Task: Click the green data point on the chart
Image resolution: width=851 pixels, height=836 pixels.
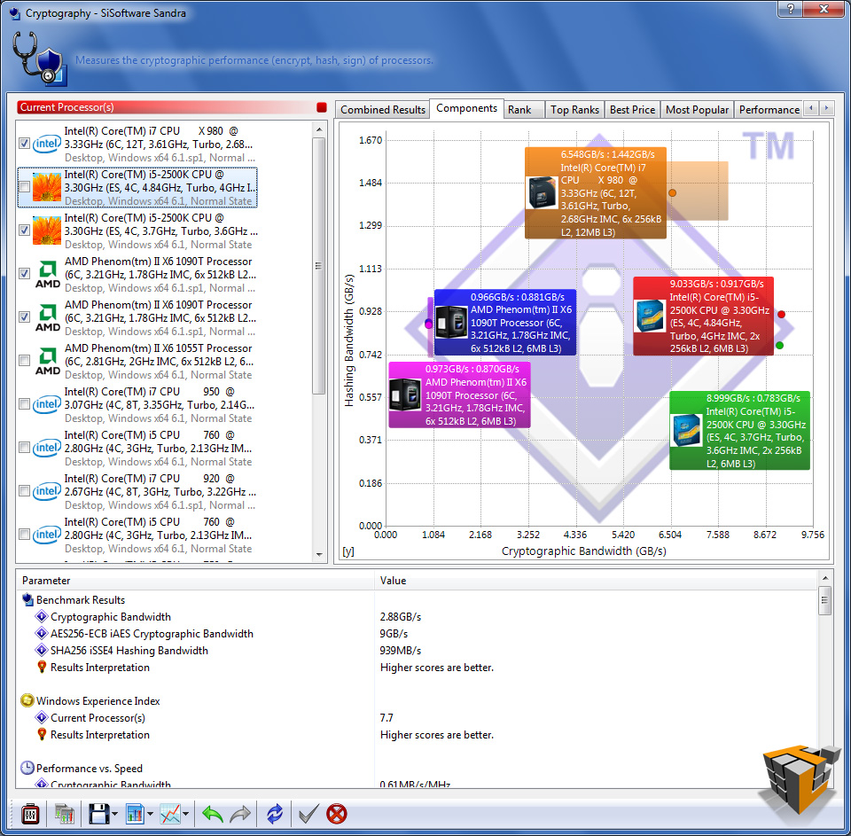Action: [780, 345]
